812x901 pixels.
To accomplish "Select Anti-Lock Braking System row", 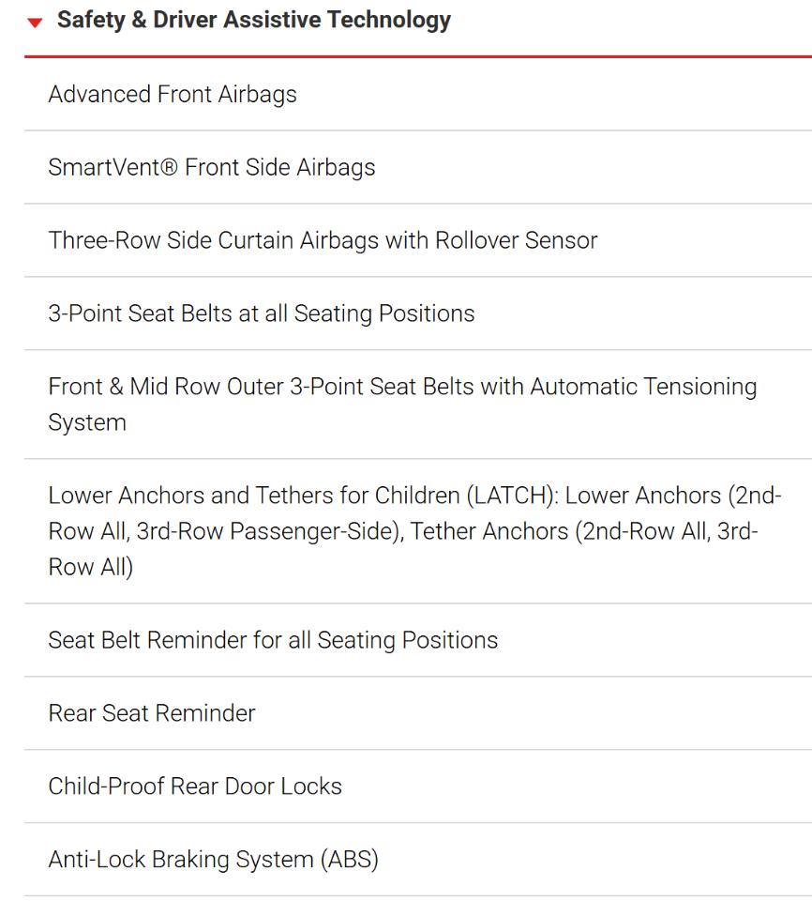I will [418, 859].
